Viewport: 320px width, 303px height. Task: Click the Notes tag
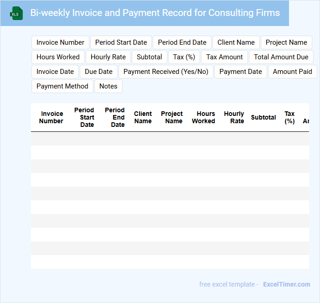coord(108,86)
